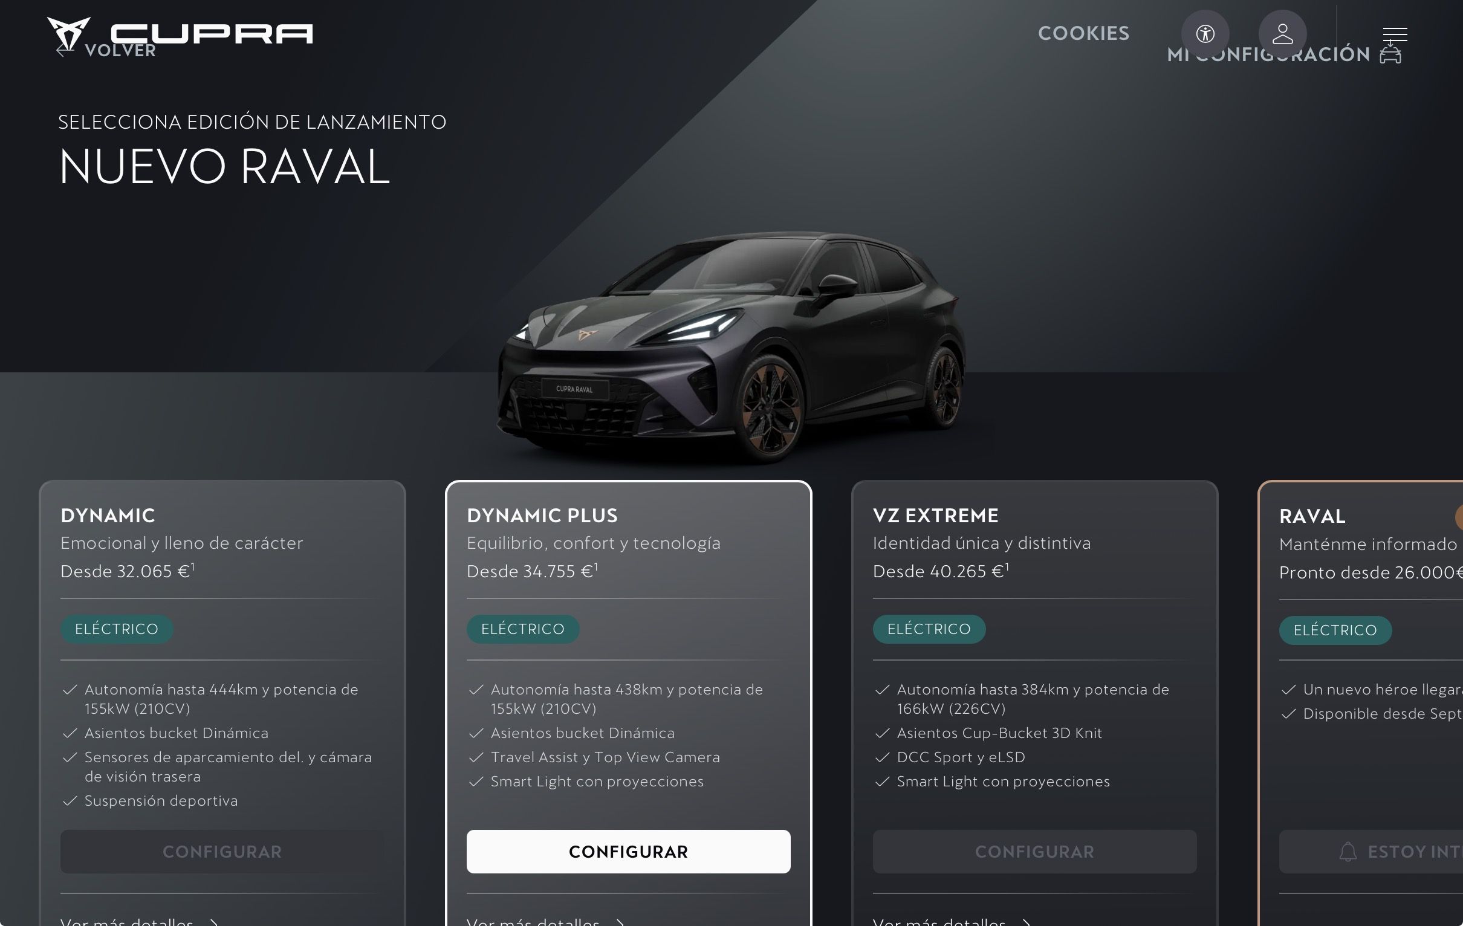
Task: Click the back arrow next to Volver
Action: click(65, 50)
